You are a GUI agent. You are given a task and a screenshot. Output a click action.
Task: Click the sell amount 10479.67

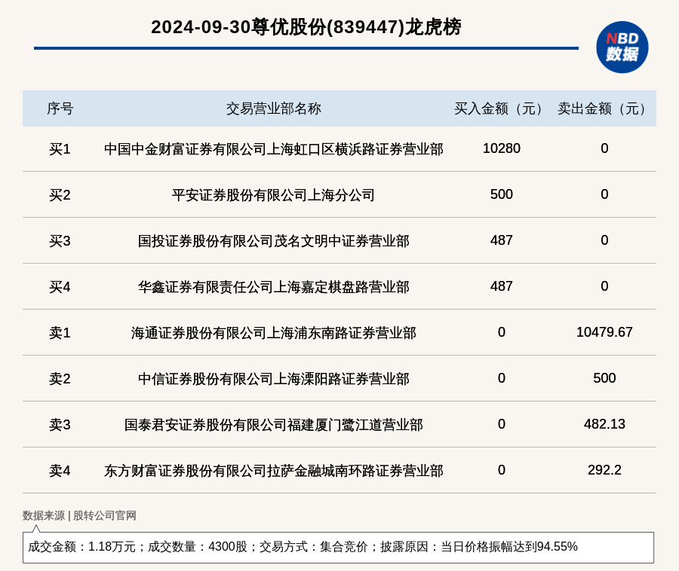(604, 332)
